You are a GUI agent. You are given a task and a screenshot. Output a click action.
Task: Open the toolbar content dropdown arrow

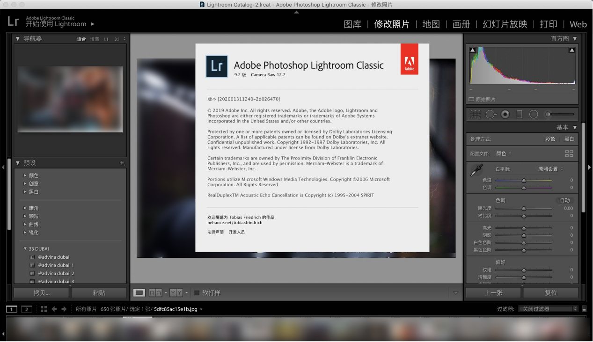pyautogui.click(x=456, y=293)
